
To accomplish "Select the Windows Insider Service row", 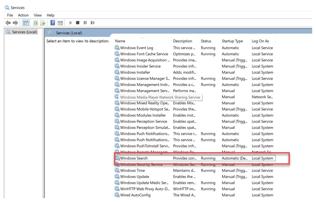I will point(195,66).
